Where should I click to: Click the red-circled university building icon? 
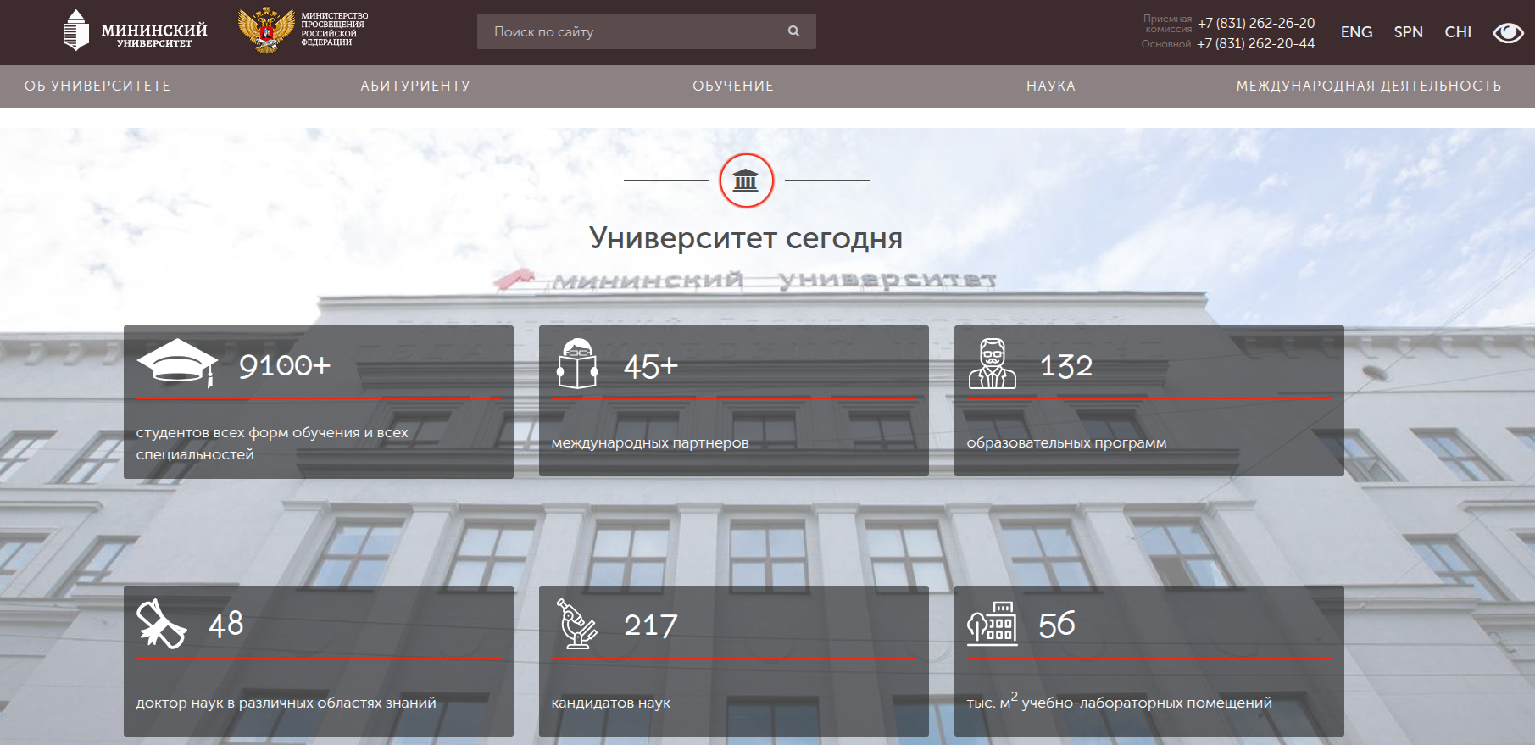[746, 181]
